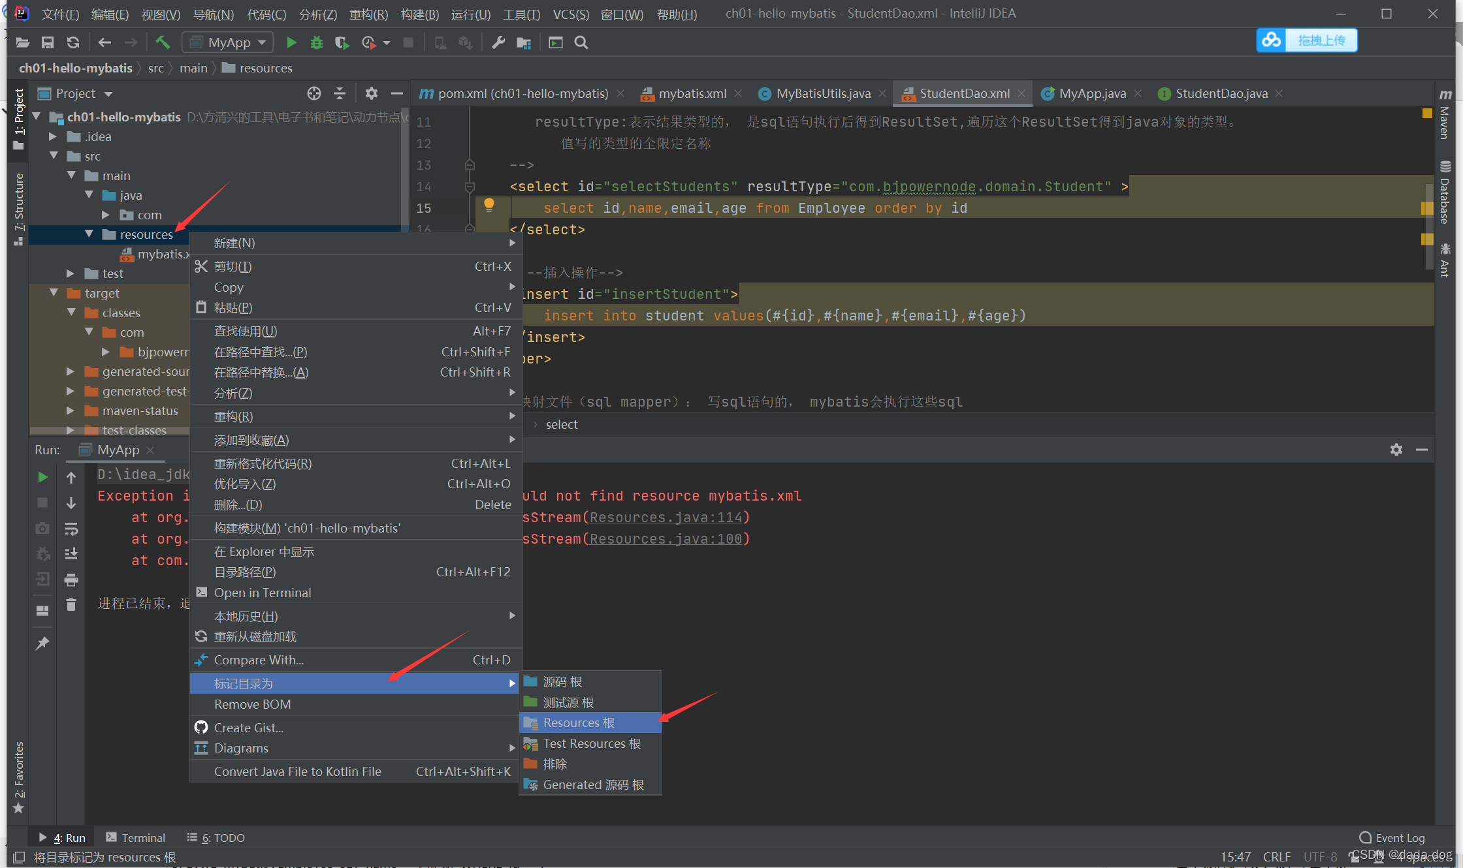Viewport: 1463px width, 868px height.
Task: Click the Build hammer icon
Action: point(162,42)
